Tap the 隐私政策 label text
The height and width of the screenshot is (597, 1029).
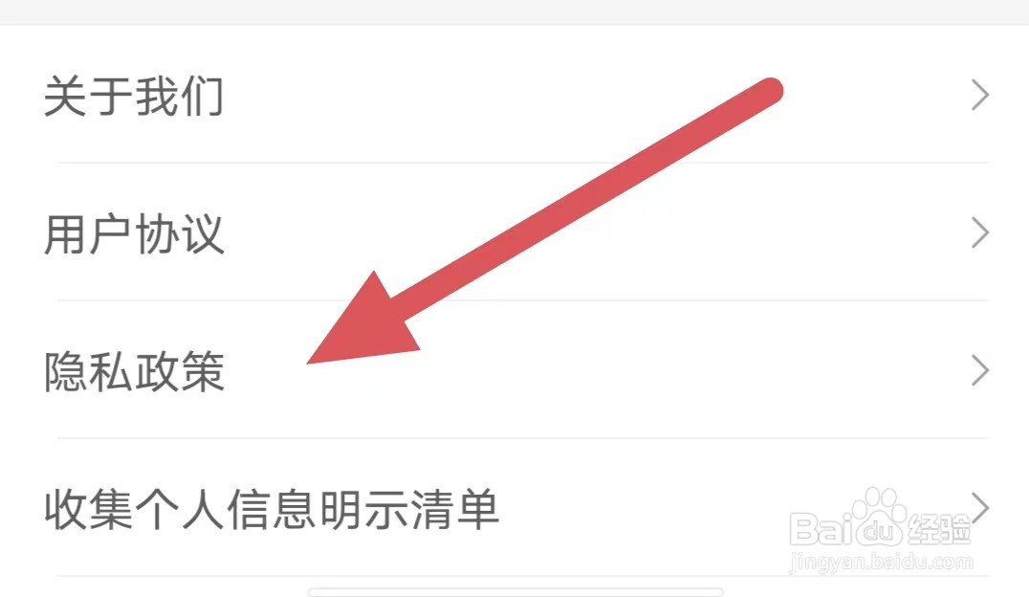coord(135,372)
